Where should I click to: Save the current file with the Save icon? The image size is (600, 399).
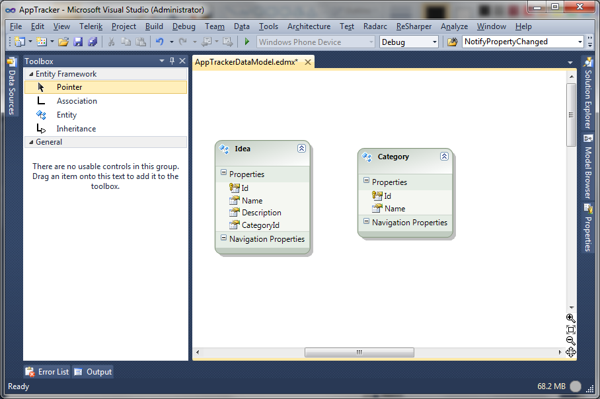coord(78,42)
